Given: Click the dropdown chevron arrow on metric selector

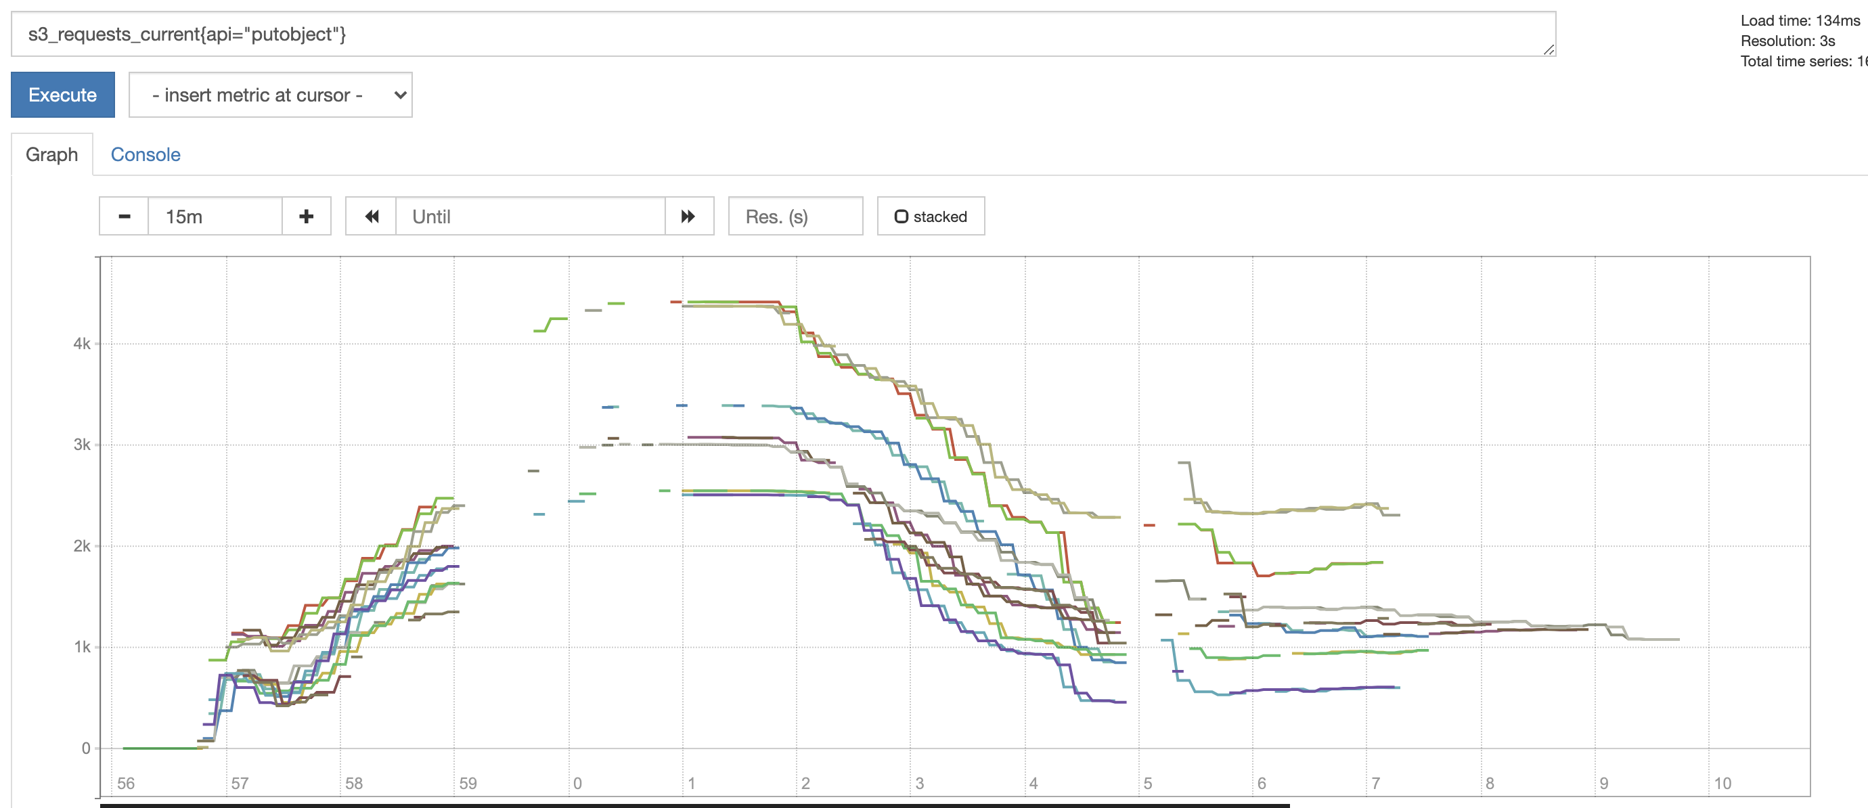Looking at the screenshot, I should 399,95.
